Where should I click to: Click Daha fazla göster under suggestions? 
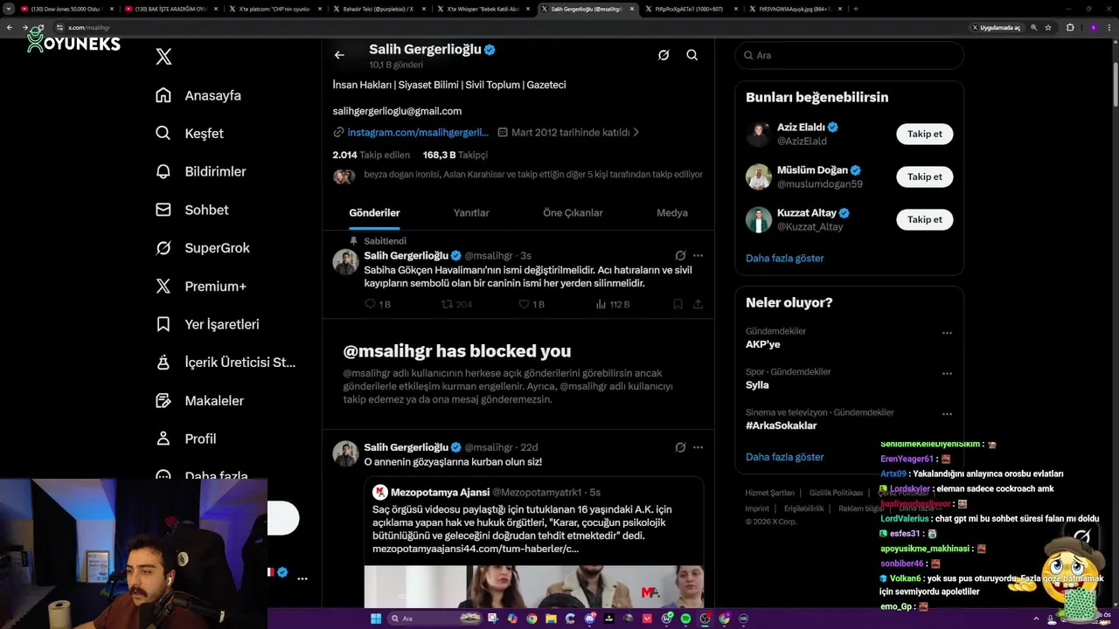pyautogui.click(x=784, y=259)
